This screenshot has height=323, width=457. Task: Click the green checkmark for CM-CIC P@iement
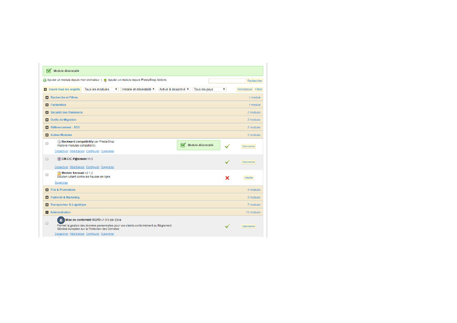click(x=227, y=162)
